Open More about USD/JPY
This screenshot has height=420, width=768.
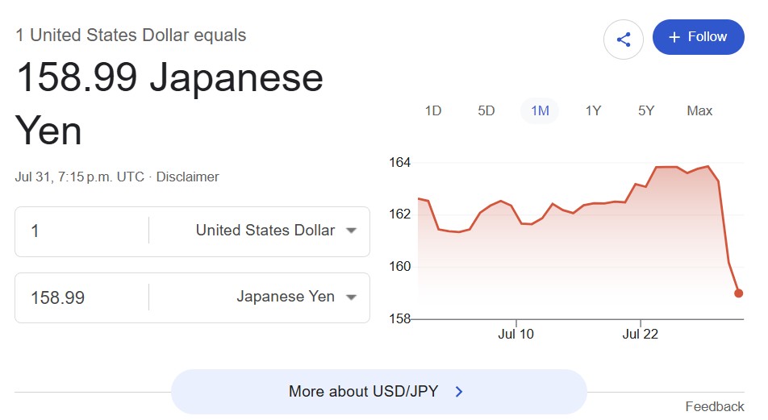[378, 392]
